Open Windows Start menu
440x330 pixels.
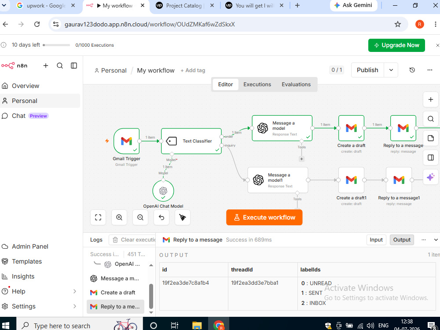pyautogui.click(x=5, y=325)
